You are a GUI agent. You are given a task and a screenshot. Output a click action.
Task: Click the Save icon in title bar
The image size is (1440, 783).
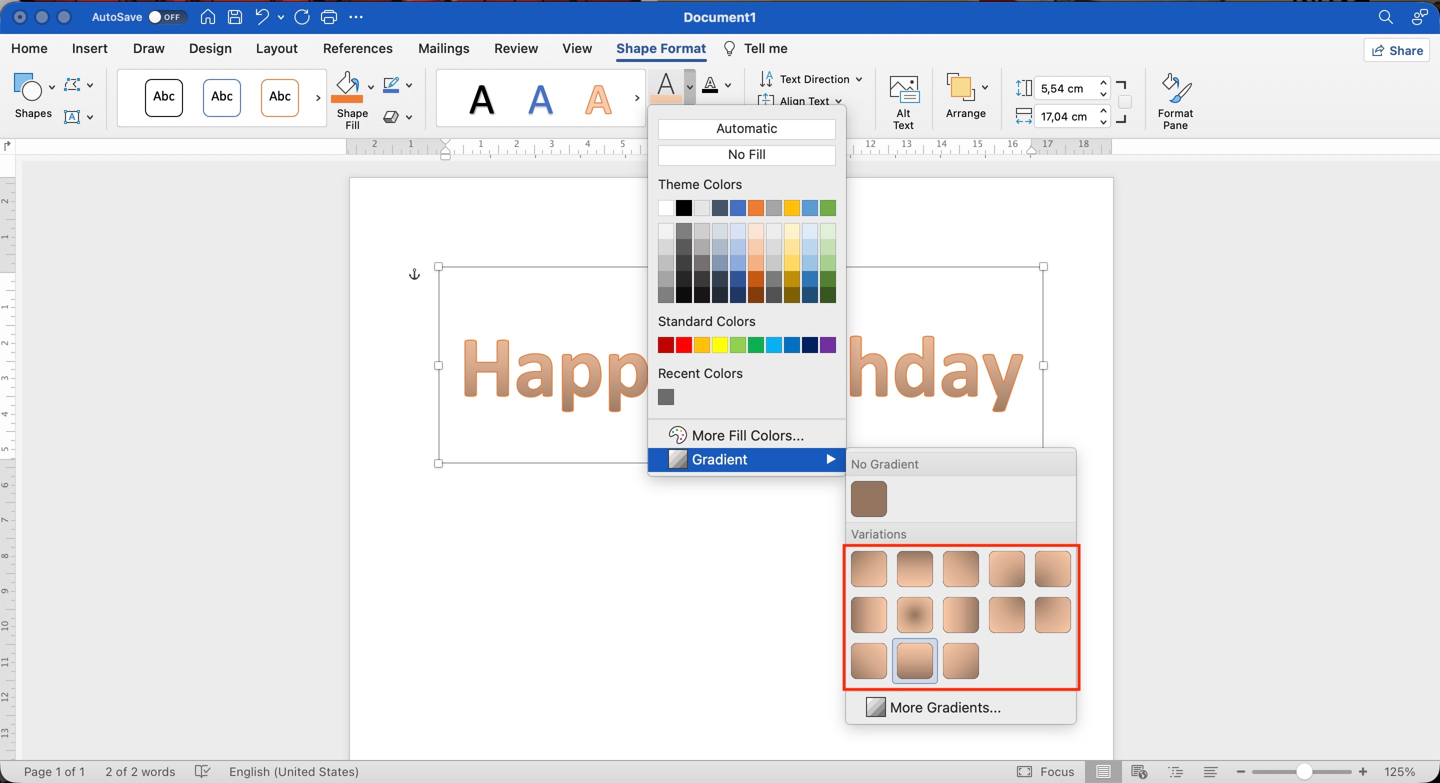[235, 17]
